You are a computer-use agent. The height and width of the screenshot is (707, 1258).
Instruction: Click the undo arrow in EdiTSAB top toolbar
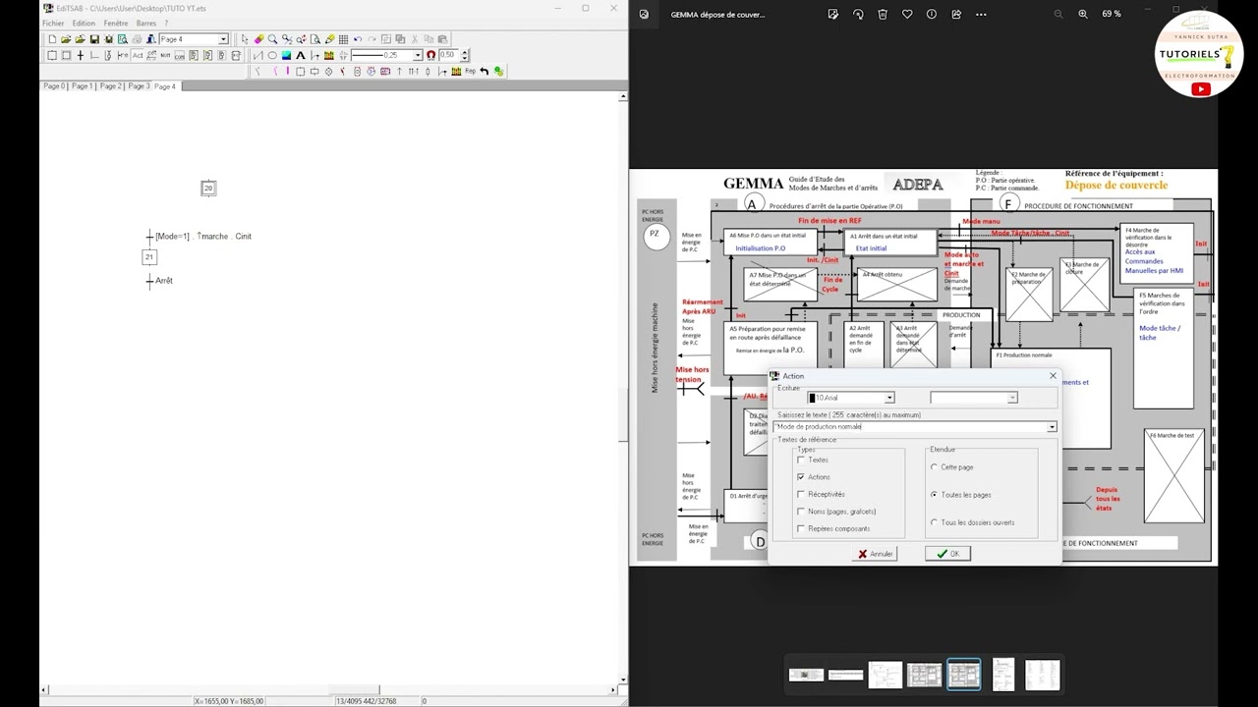point(358,39)
